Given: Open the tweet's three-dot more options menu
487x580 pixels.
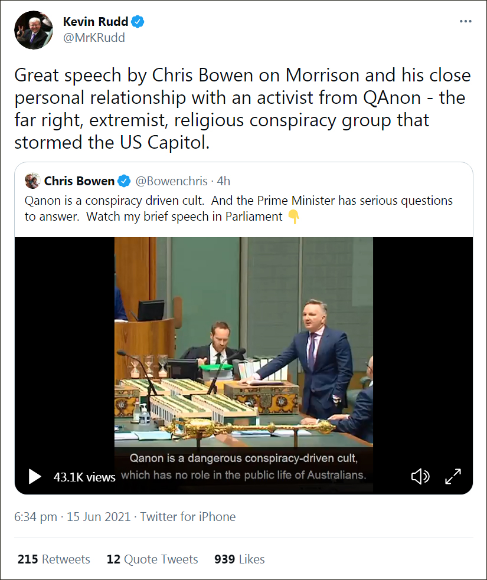Looking at the screenshot, I should coord(465,21).
